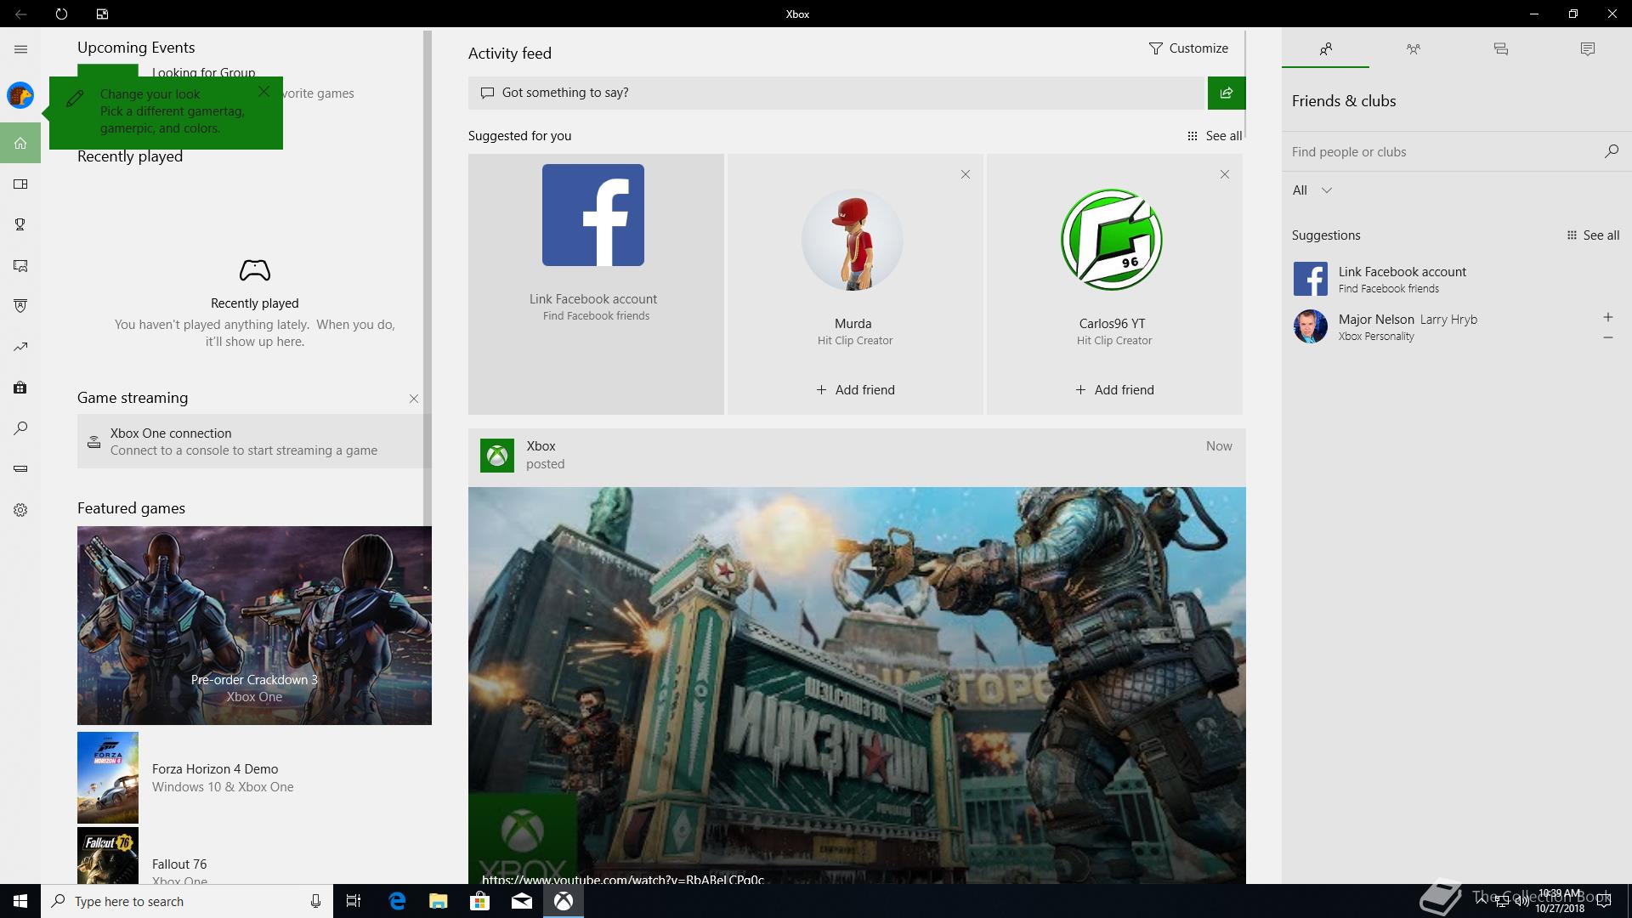Click the Xbox logo avatar on post

tap(497, 456)
